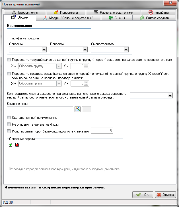Click the remove city red cross icon
The image size is (179, 207).
[x=17, y=145]
